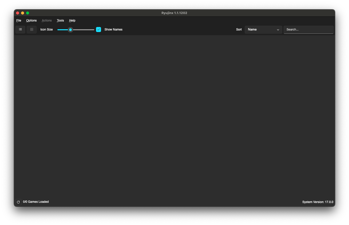The width and height of the screenshot is (349, 225).
Task: Click the System Version 17.0.0 label
Action: click(318, 202)
